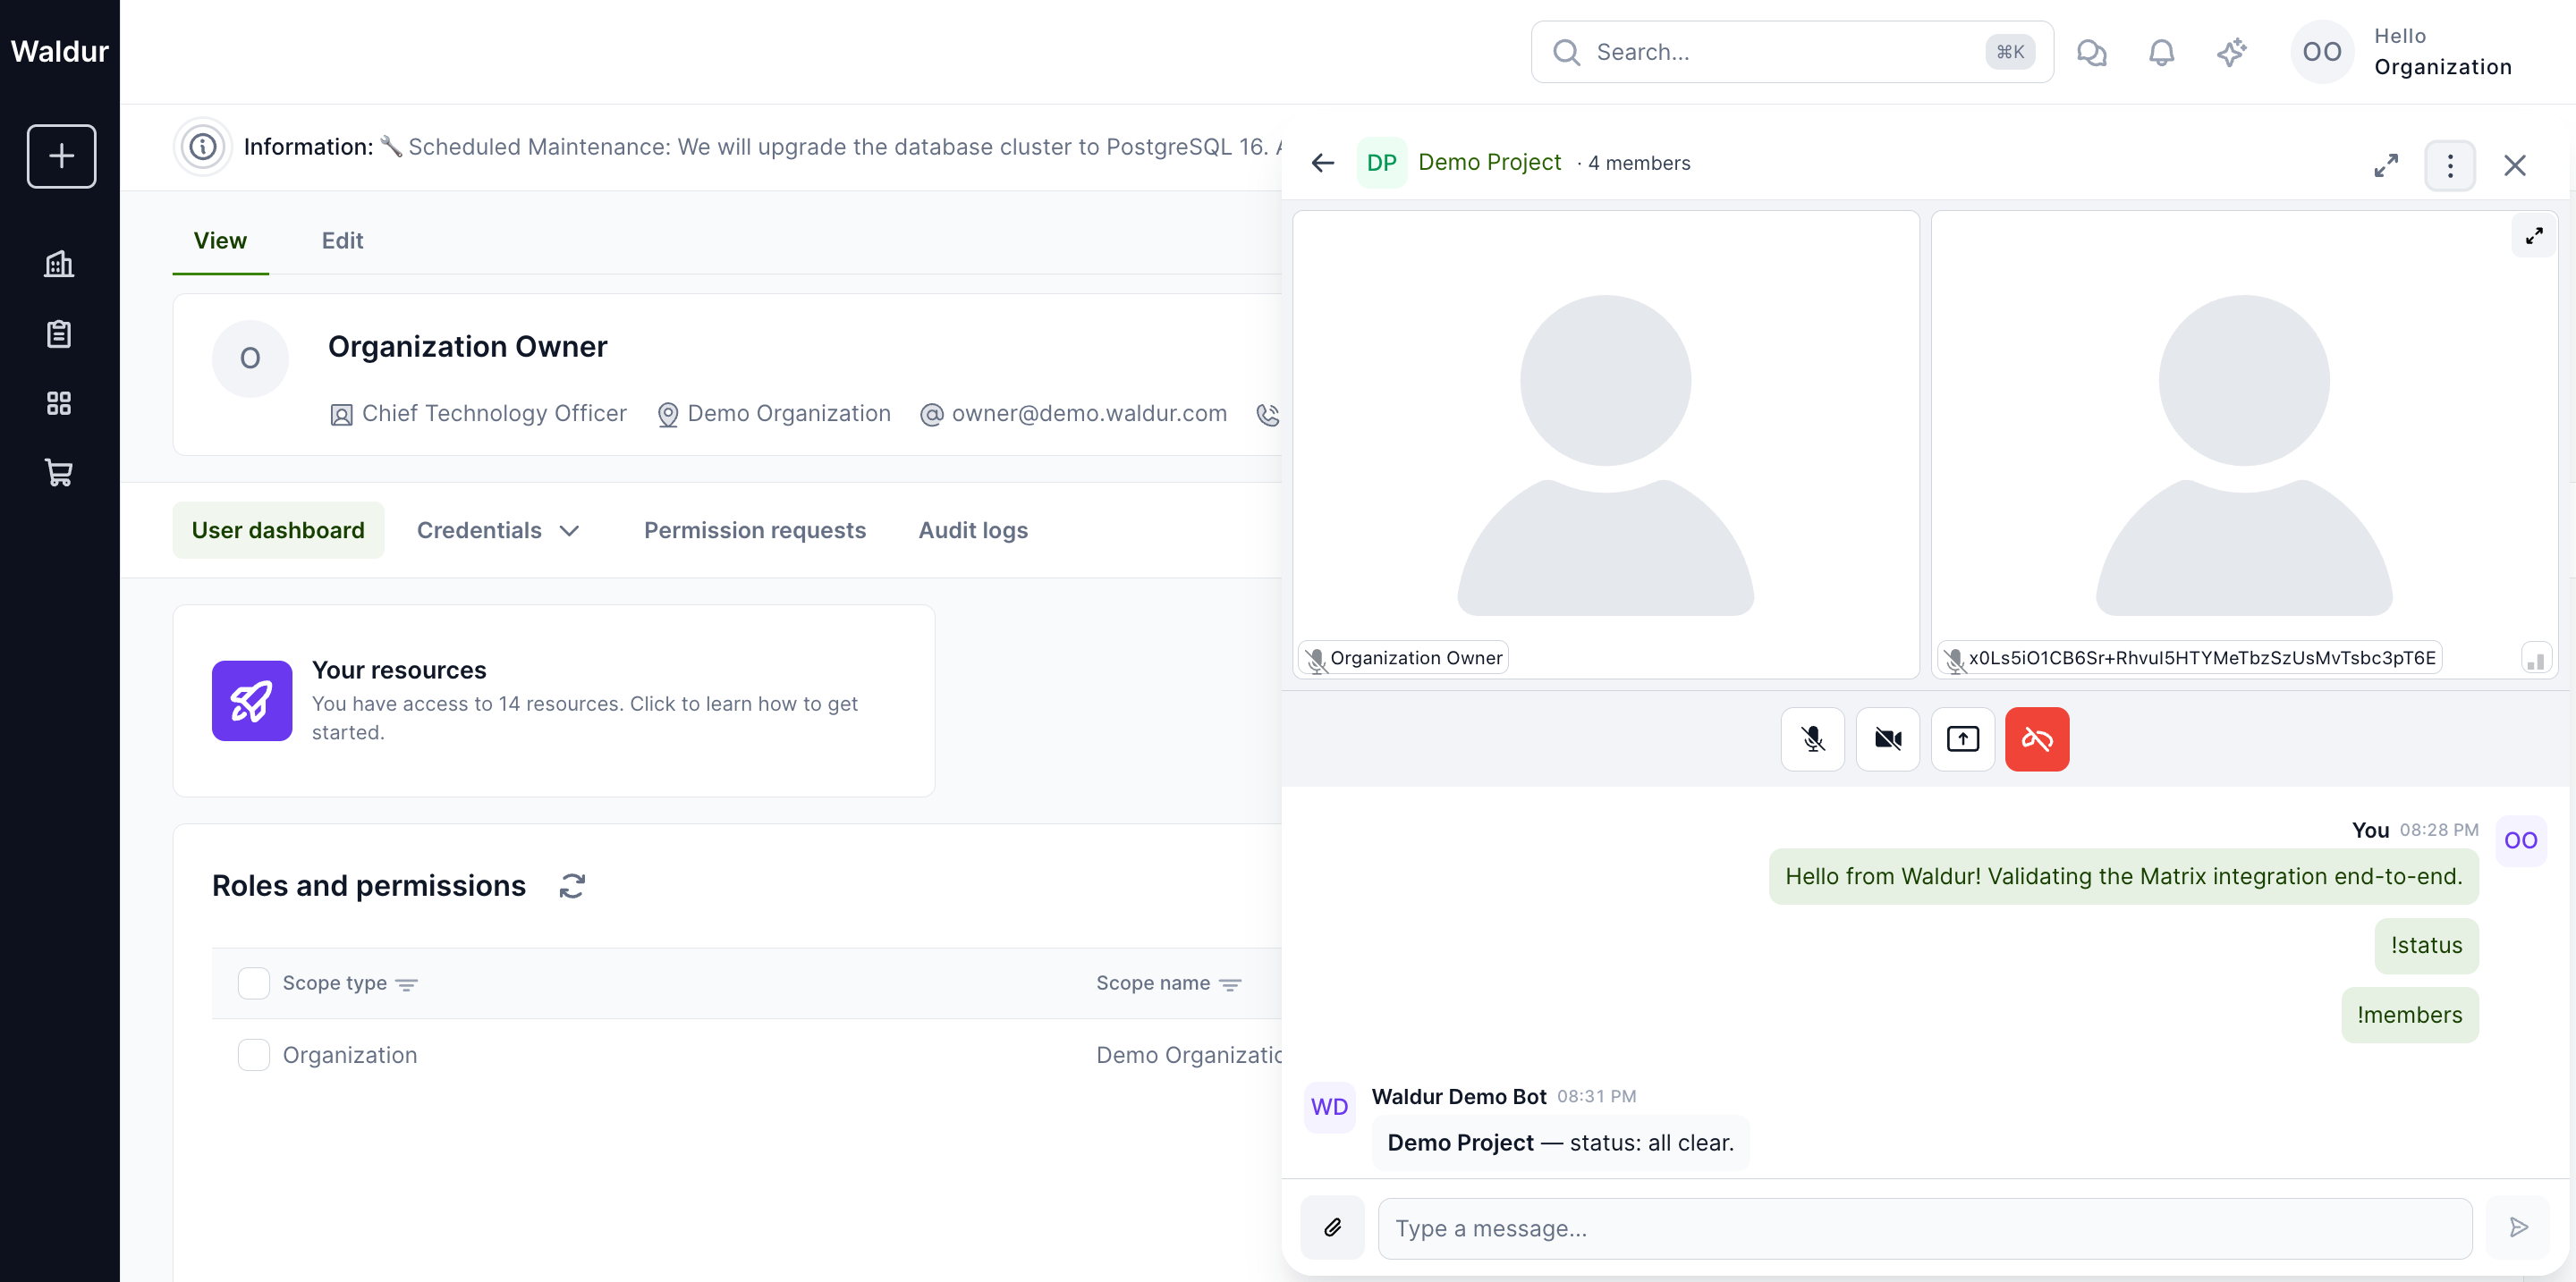
Task: Click the information circle icon in banner
Action: click(203, 147)
